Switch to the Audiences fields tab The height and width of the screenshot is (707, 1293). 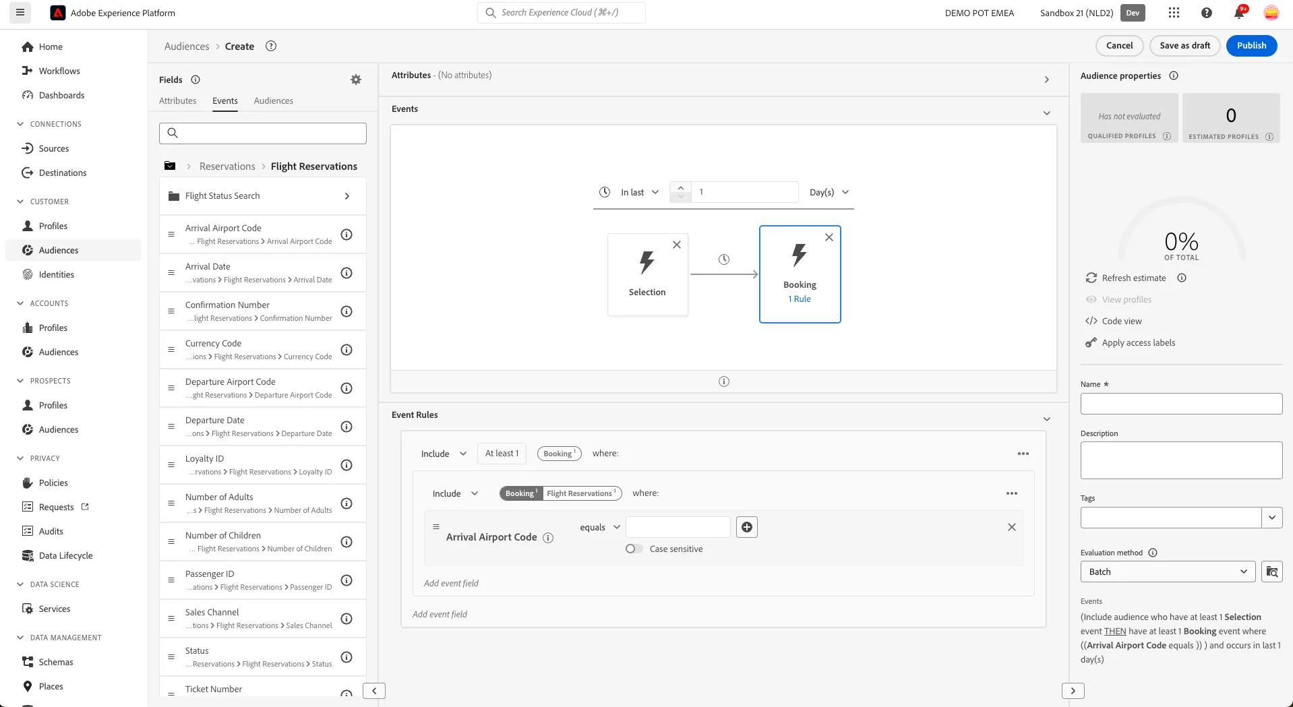coord(273,100)
